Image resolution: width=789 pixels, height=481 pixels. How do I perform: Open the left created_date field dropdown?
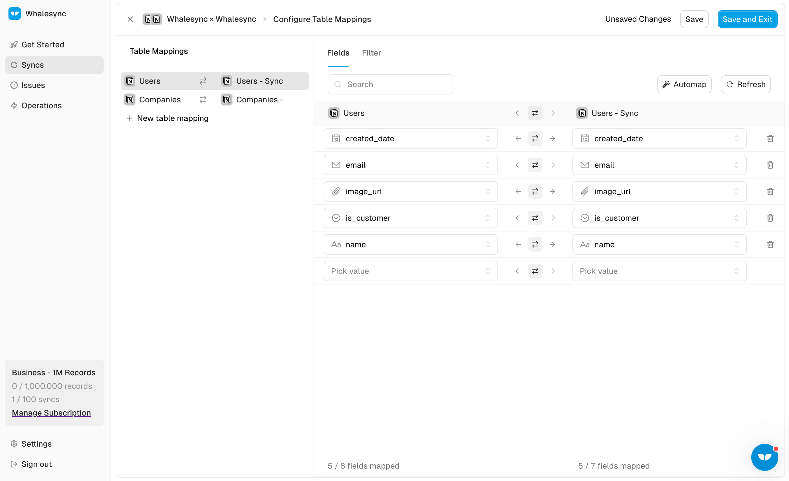click(x=411, y=138)
